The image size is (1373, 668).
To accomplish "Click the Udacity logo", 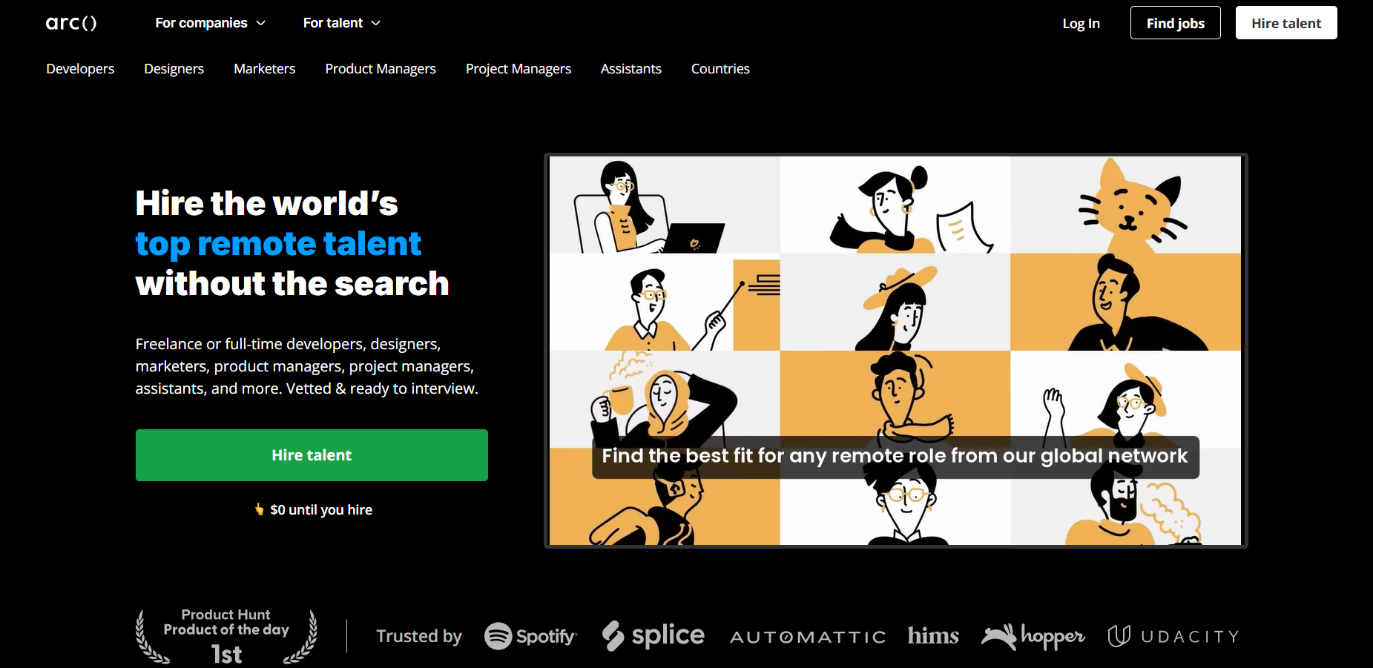I will click(x=1173, y=636).
